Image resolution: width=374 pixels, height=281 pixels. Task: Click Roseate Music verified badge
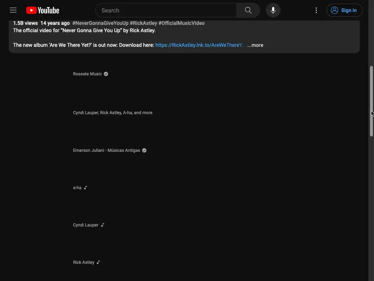106,74
